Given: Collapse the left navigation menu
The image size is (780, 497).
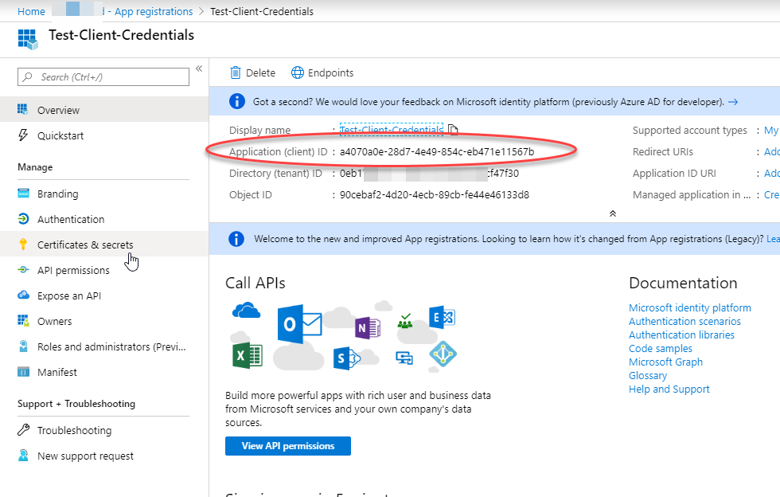Looking at the screenshot, I should point(199,68).
